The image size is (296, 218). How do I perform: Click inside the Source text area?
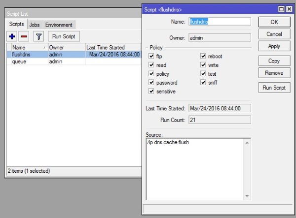(x=195, y=169)
